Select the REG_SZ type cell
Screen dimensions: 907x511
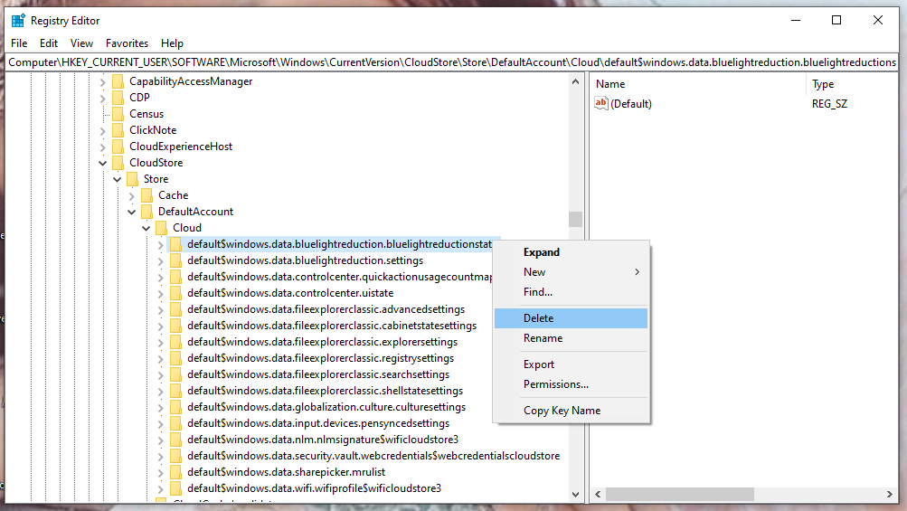click(x=829, y=104)
